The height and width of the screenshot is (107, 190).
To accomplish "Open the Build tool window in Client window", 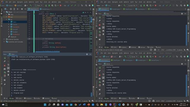I will point(54,98).
